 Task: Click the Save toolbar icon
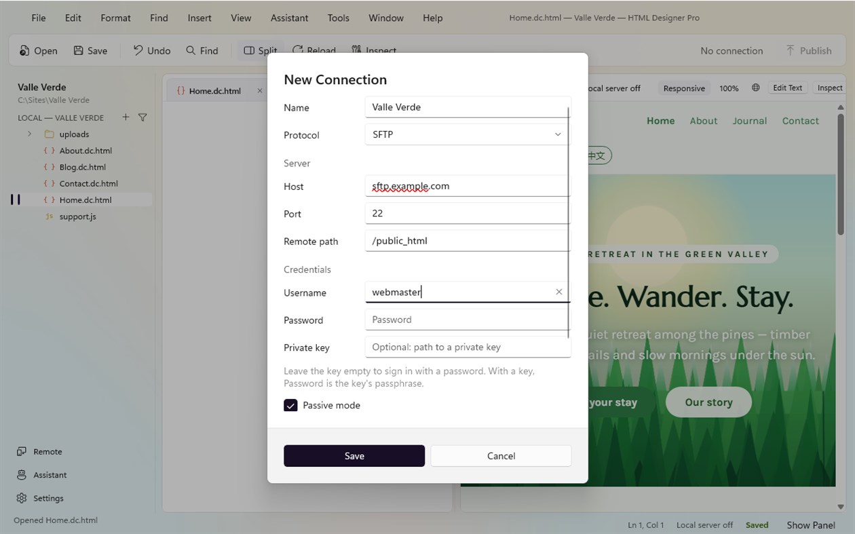point(79,51)
